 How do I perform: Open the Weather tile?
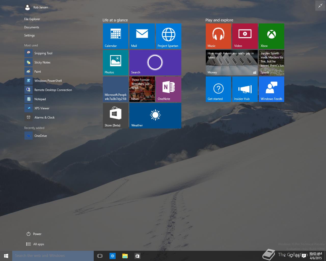155,116
